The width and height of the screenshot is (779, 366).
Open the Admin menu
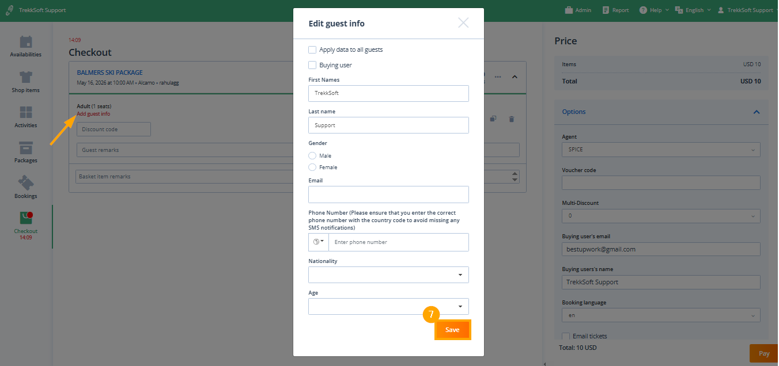[x=577, y=10]
